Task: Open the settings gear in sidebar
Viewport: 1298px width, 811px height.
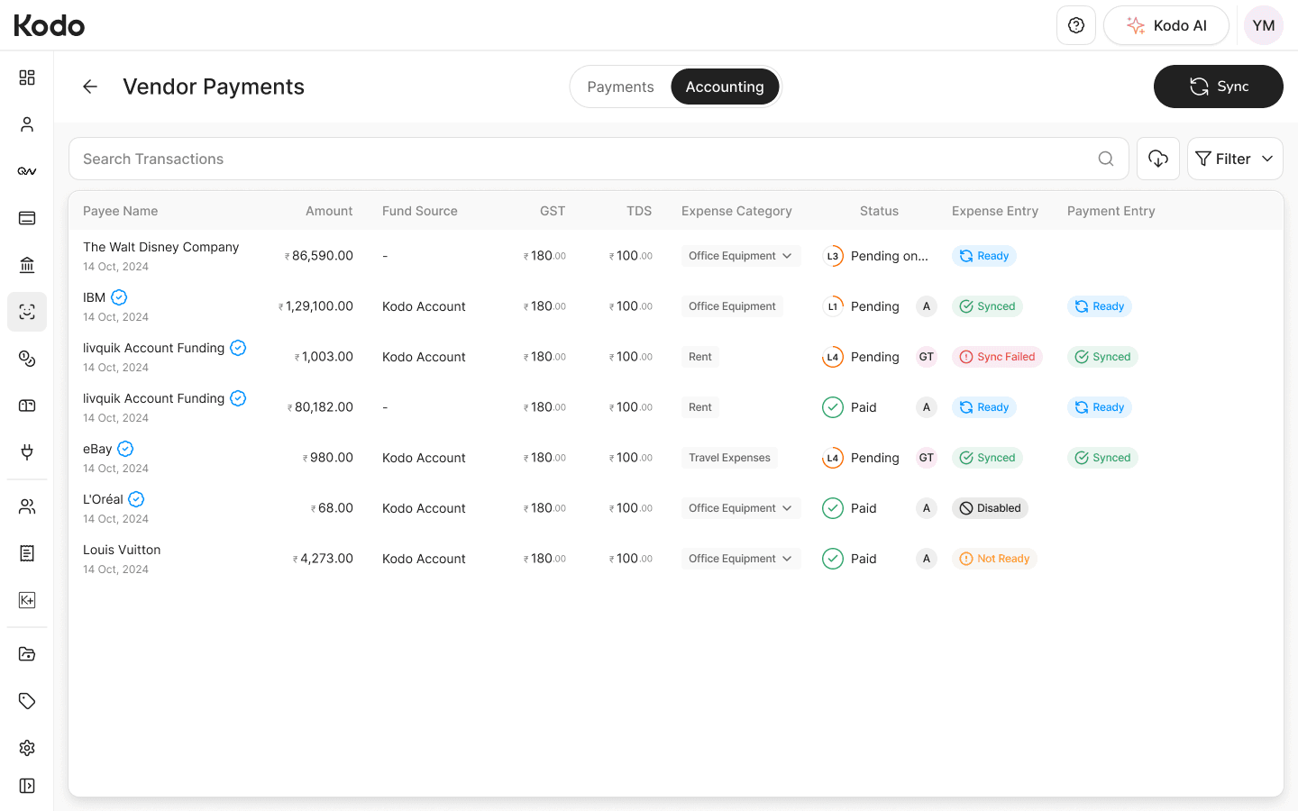Action: (x=27, y=748)
